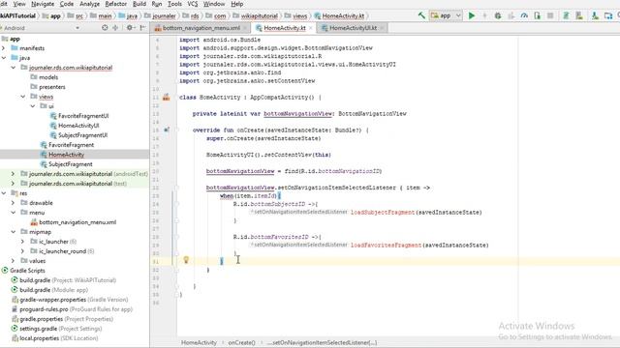Select FavoriteFragmentUI in project tree
This screenshot has height=348, width=620.
coord(83,116)
